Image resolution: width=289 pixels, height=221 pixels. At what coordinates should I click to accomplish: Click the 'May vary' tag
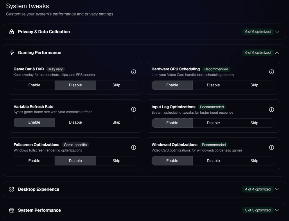[x=55, y=69]
